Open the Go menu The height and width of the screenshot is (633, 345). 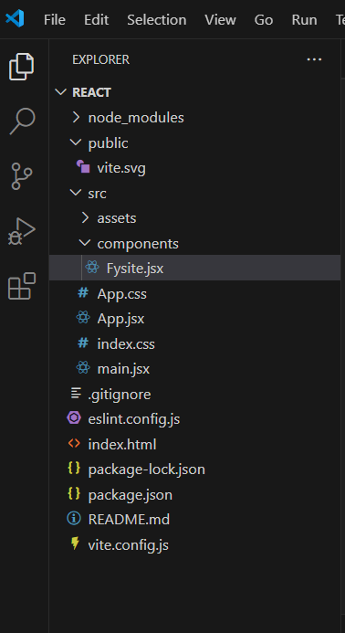pos(264,20)
